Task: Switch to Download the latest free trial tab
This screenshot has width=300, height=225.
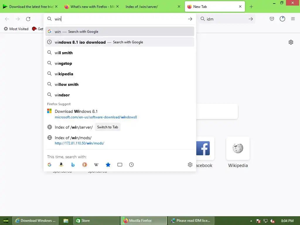Action: click(30, 7)
